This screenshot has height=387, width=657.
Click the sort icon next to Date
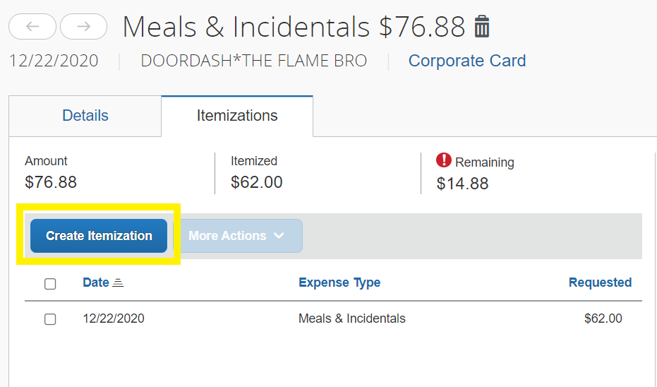coord(118,283)
